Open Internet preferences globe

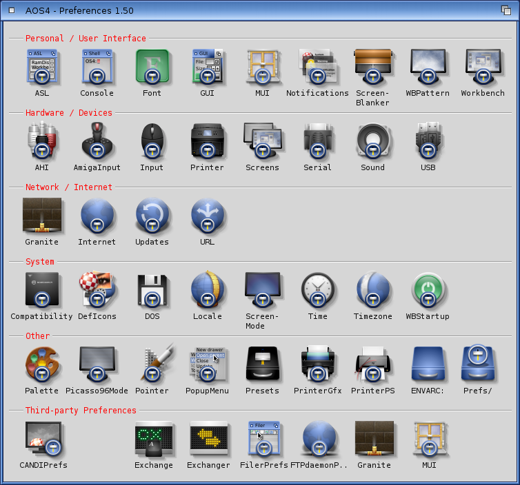(97, 215)
